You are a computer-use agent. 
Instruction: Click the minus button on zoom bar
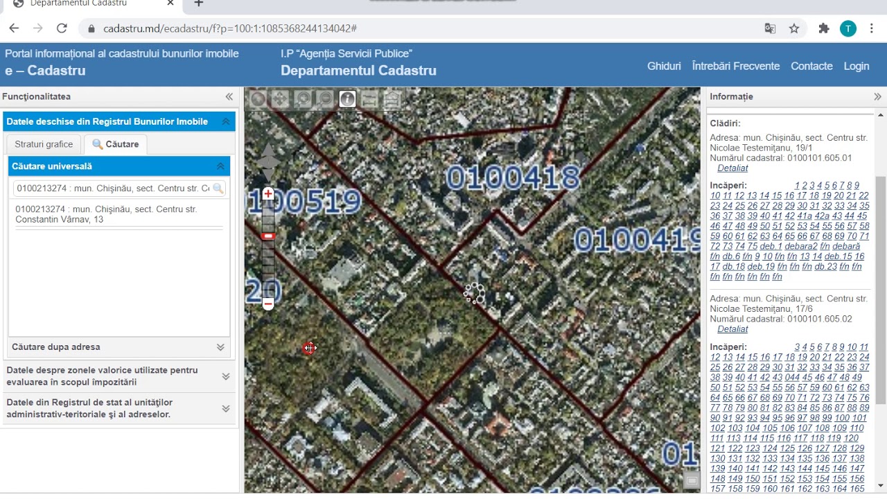[268, 304]
